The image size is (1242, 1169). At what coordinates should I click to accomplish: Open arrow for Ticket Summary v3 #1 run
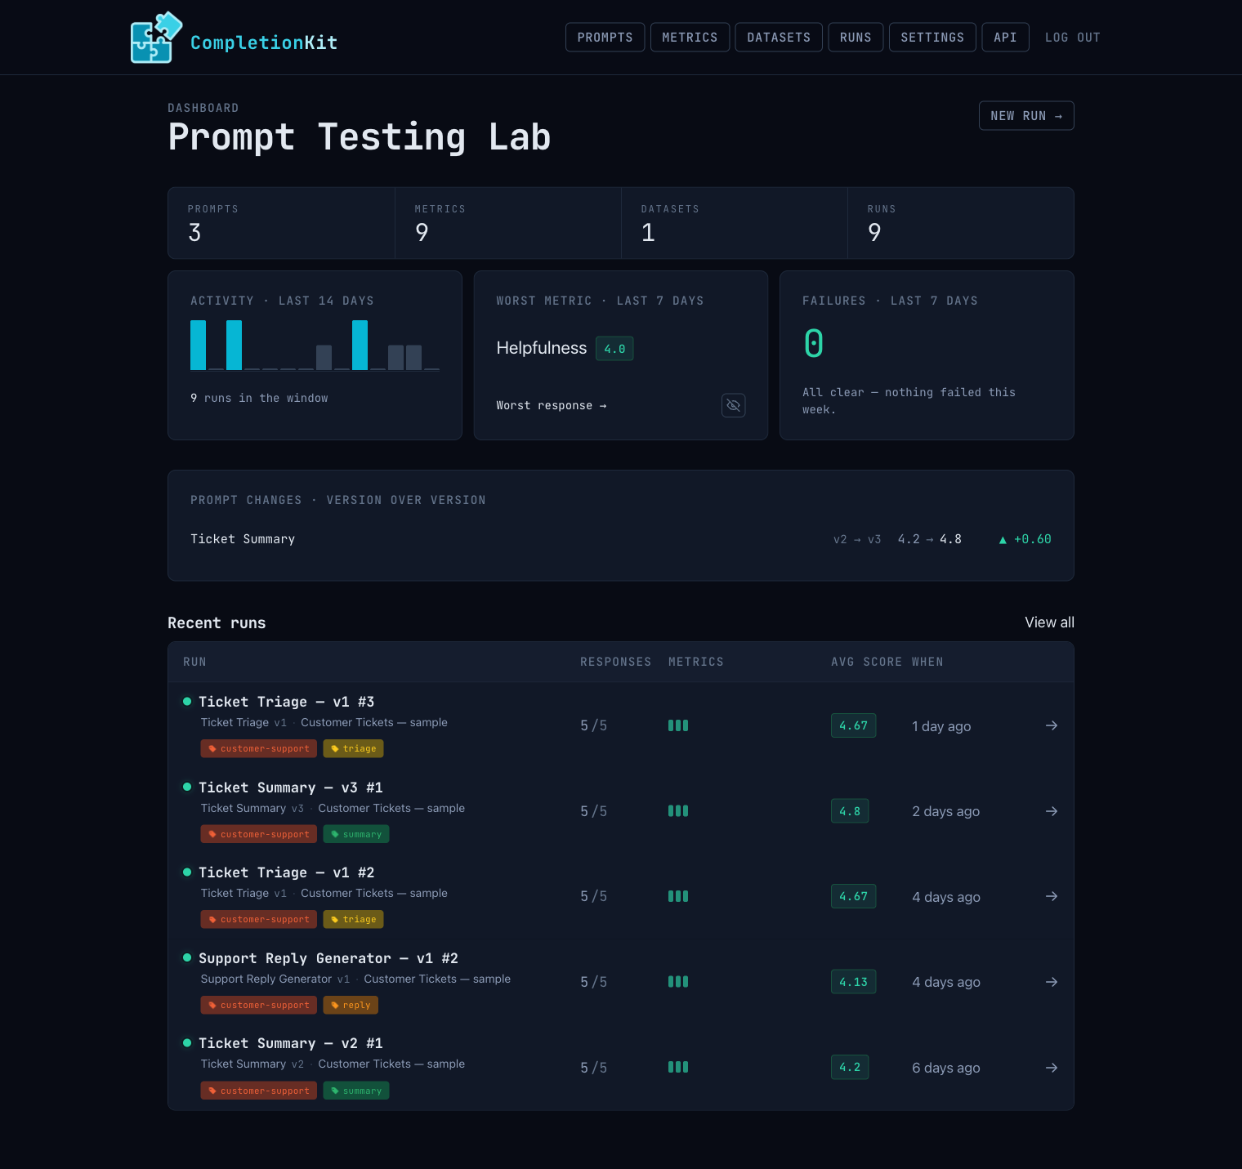[1052, 811]
